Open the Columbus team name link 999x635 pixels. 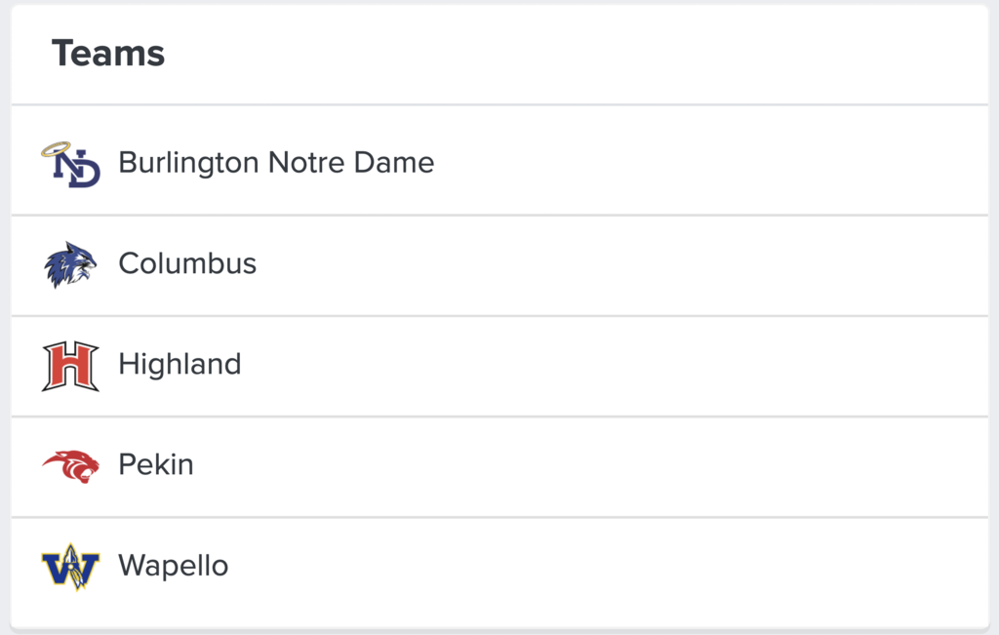pos(187,263)
